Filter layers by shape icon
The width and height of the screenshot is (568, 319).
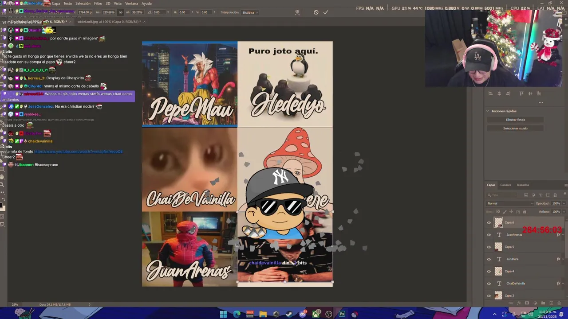coord(548,195)
